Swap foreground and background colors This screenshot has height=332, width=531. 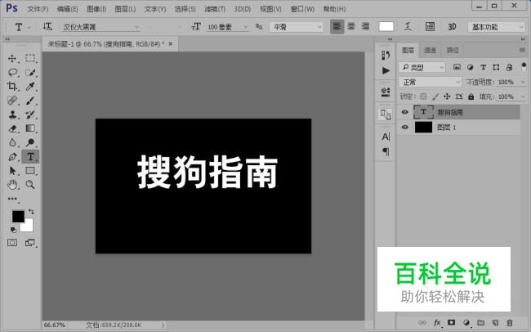31,212
